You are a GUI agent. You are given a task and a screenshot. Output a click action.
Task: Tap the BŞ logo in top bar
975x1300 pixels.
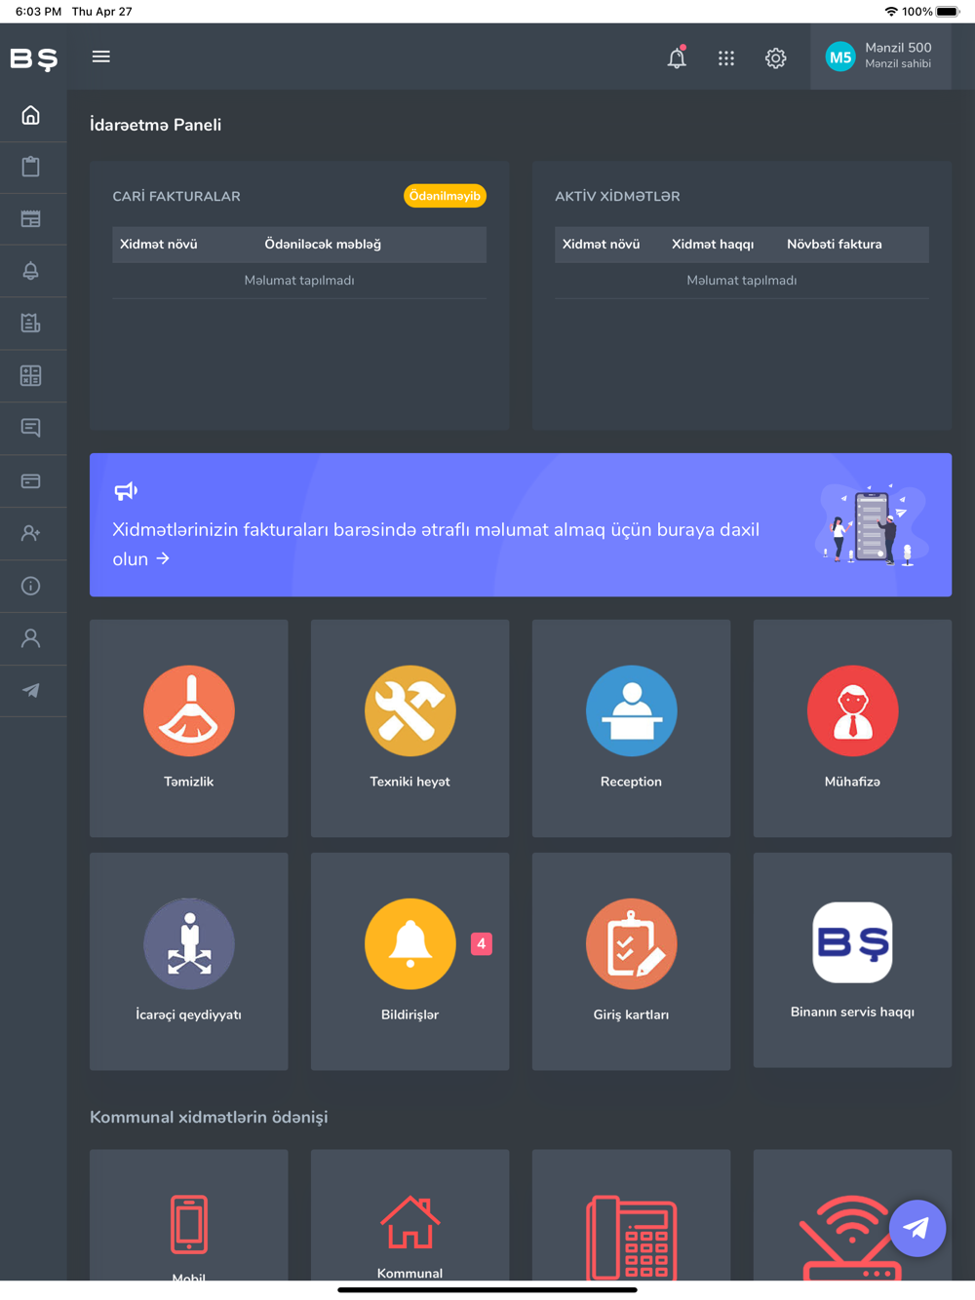(34, 58)
